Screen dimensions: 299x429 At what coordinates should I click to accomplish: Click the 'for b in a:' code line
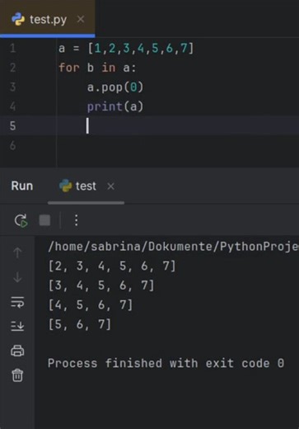(97, 68)
